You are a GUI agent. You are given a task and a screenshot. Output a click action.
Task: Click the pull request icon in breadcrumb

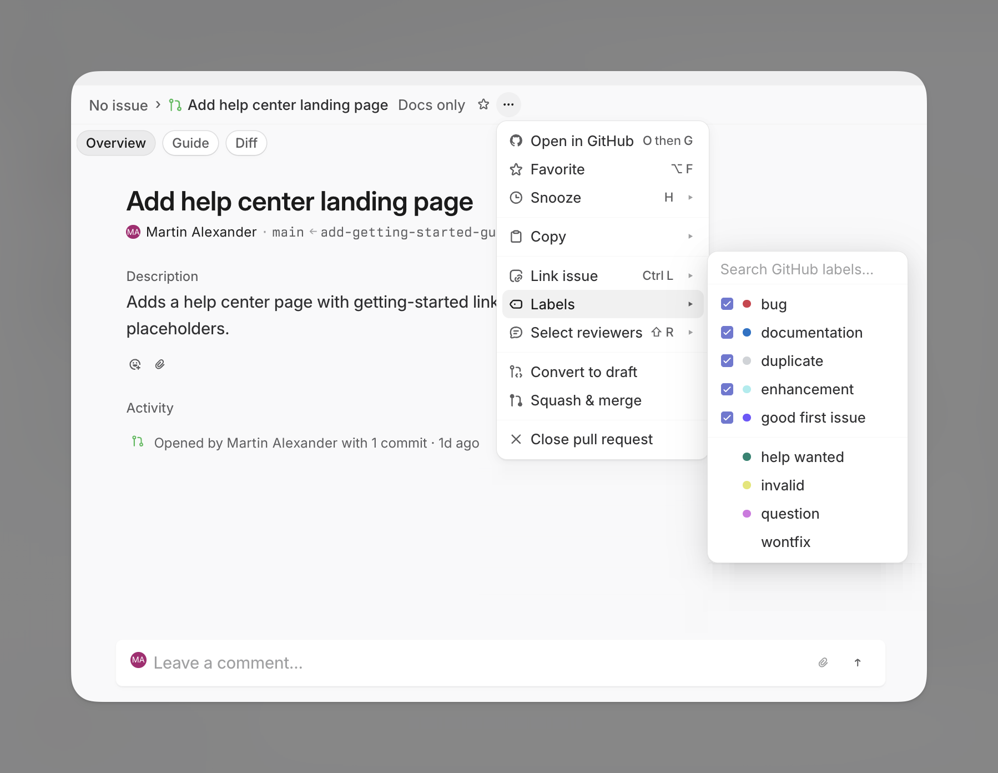(x=175, y=105)
